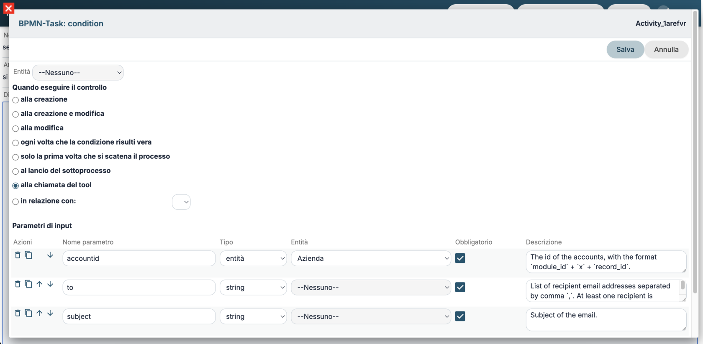Choose 'solo la prima volta che si scatena il processo'
The image size is (703, 344).
[15, 157]
